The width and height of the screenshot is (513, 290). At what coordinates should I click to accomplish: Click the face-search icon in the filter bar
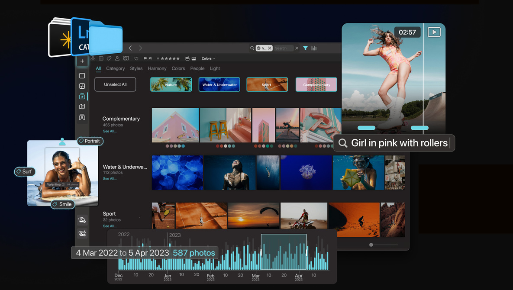click(125, 58)
